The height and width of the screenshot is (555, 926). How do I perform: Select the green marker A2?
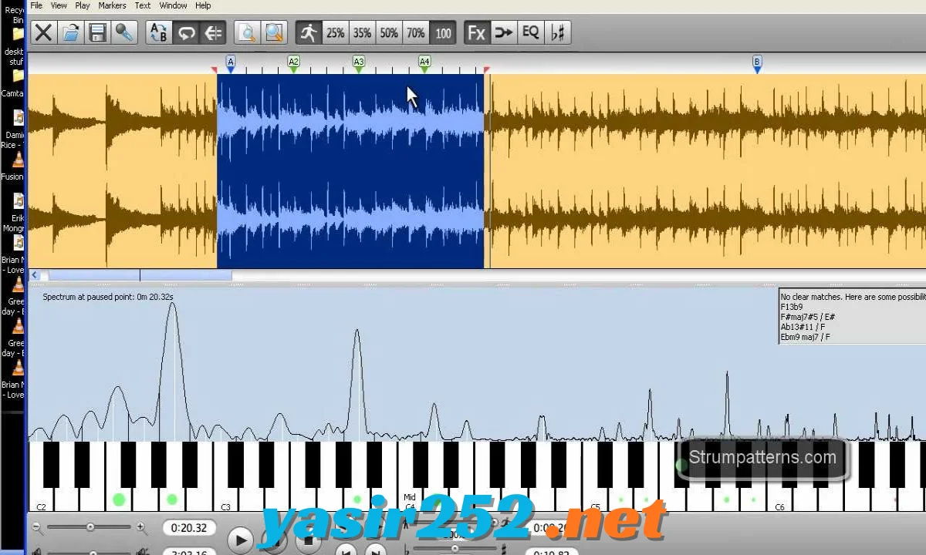[293, 64]
